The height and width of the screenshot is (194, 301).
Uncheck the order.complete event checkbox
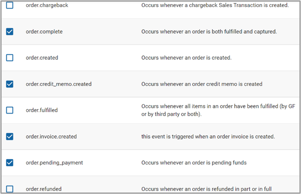pos(10,32)
